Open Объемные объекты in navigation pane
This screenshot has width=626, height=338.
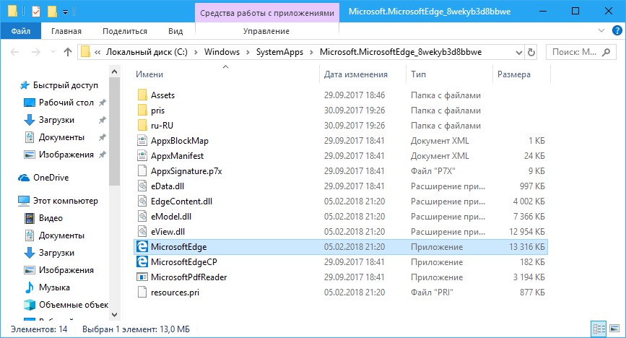(x=74, y=305)
